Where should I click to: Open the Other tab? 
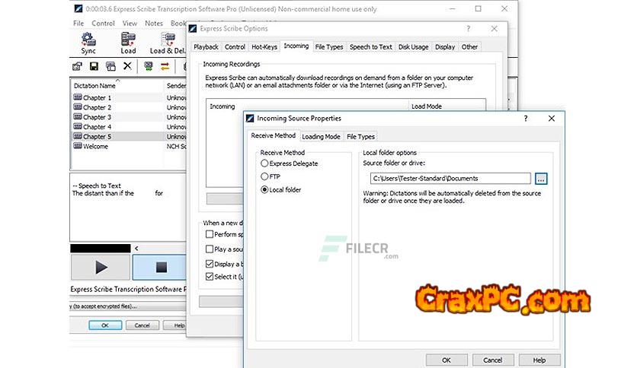point(469,47)
